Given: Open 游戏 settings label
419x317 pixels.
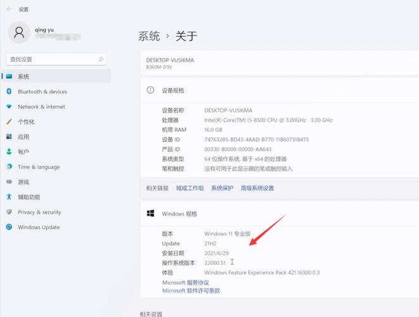Looking at the screenshot, I should (23, 182).
